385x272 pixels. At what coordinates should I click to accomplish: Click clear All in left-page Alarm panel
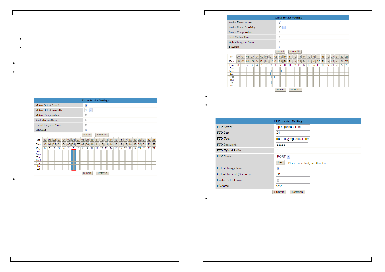102,135
